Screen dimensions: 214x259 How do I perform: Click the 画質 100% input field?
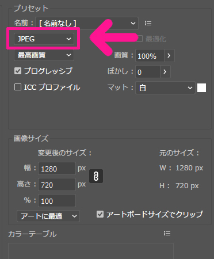point(150,56)
